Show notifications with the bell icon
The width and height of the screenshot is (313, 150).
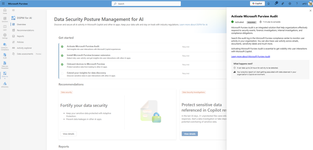click(x=269, y=3)
